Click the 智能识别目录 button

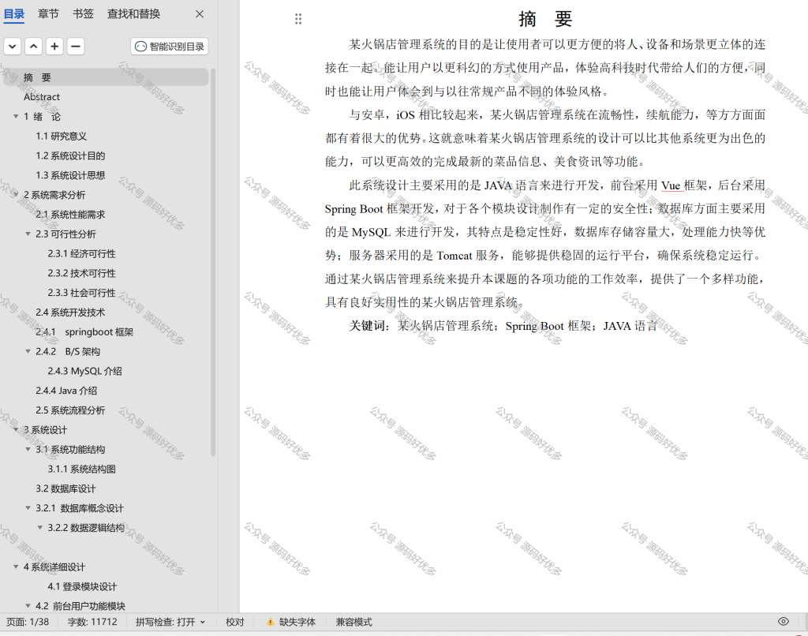[170, 47]
